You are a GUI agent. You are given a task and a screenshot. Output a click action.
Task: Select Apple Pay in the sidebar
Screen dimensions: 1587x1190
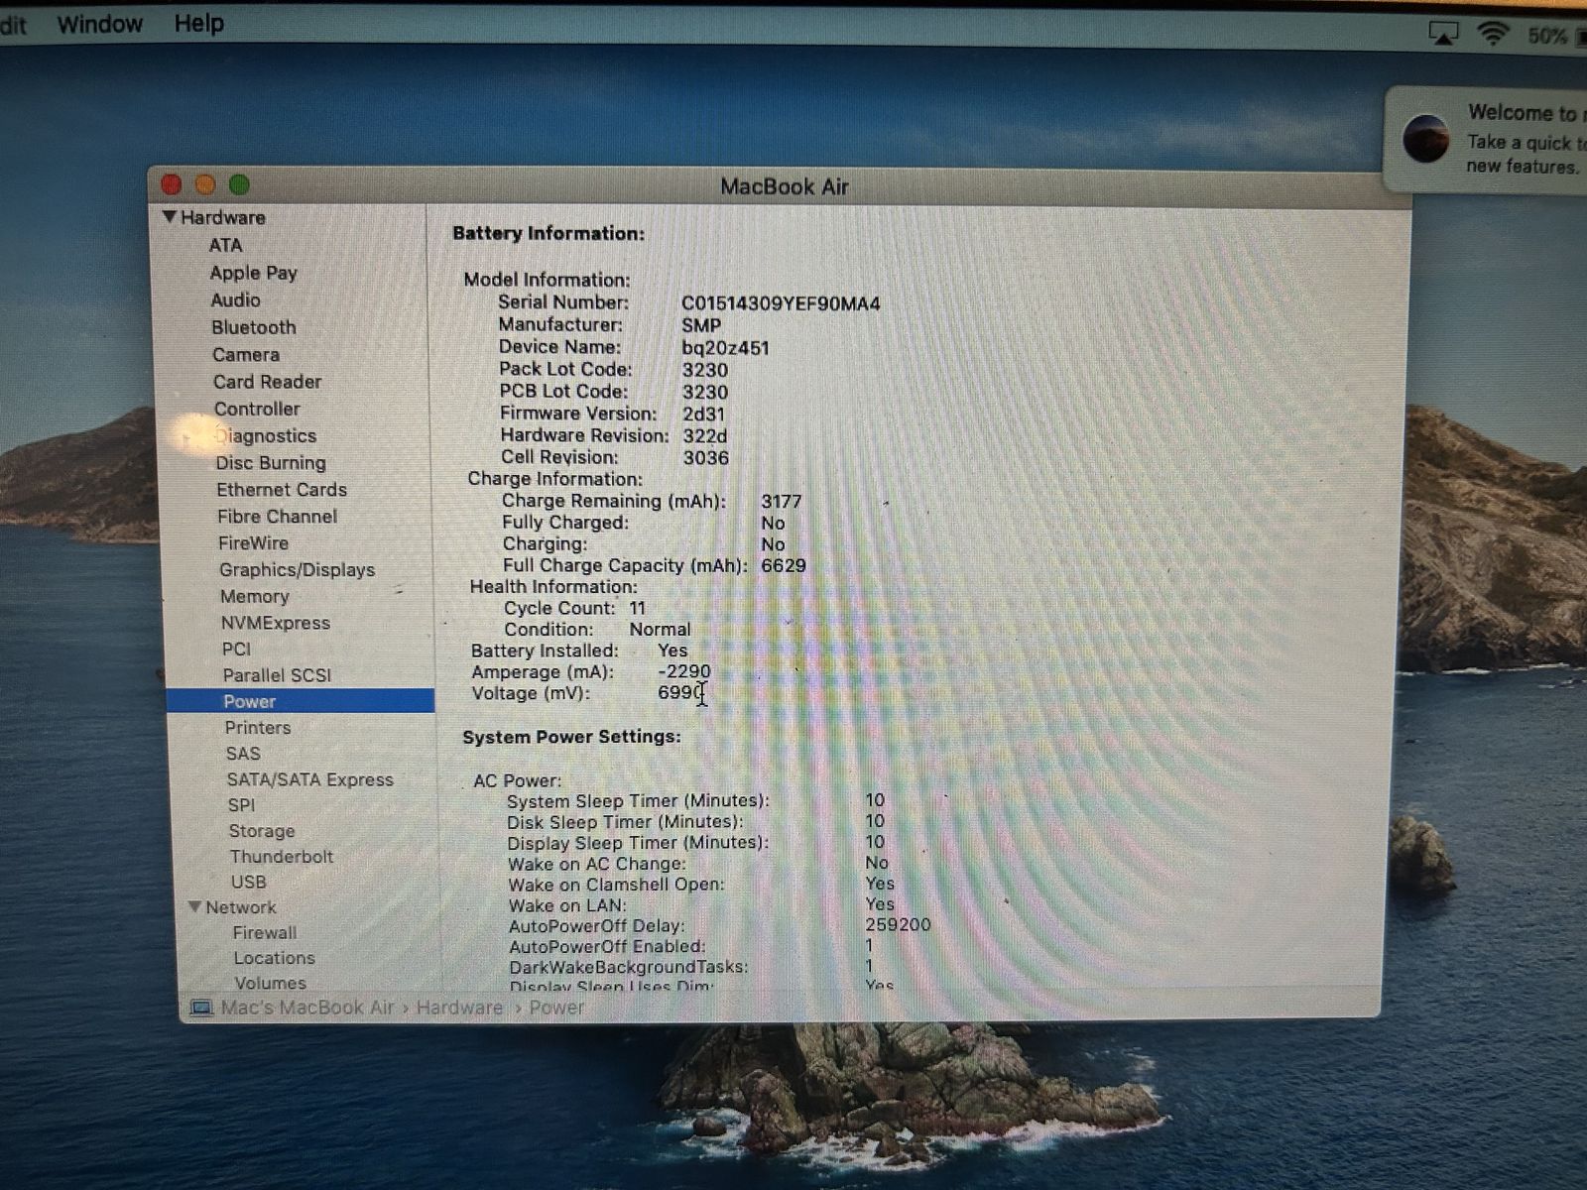253,273
